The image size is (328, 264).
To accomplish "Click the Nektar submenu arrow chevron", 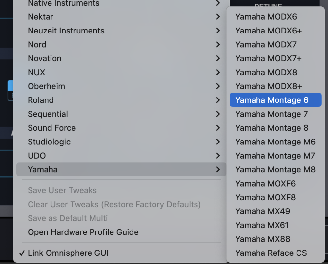I will point(218,17).
